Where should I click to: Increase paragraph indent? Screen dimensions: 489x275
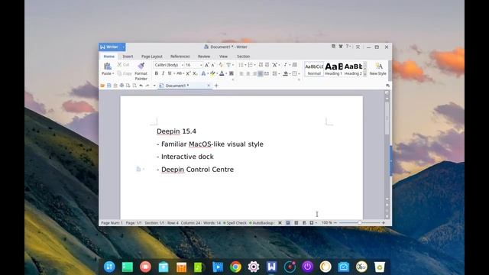tap(267, 65)
